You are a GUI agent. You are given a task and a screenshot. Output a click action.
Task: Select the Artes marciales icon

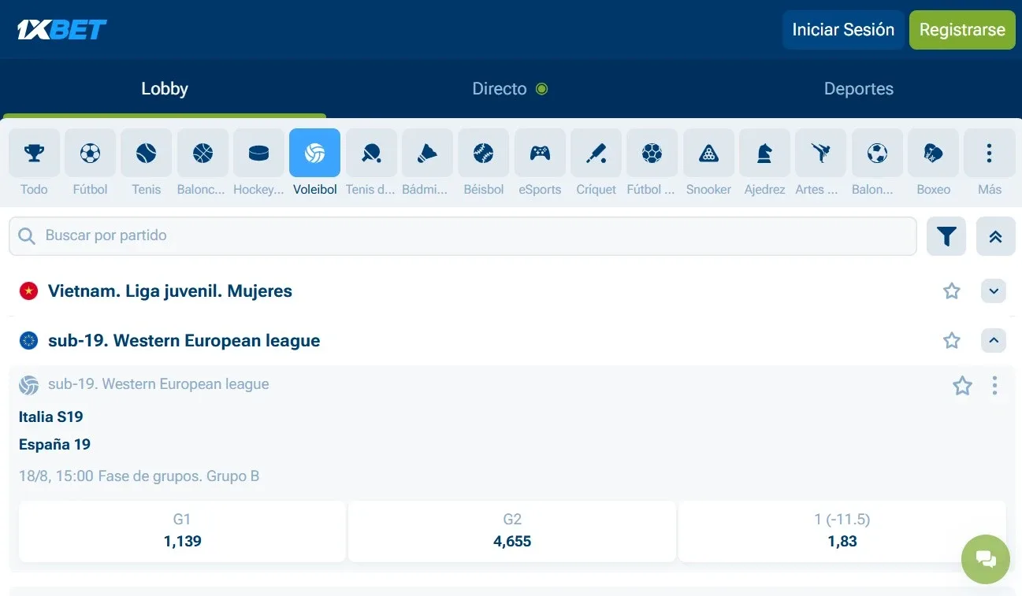tap(821, 153)
